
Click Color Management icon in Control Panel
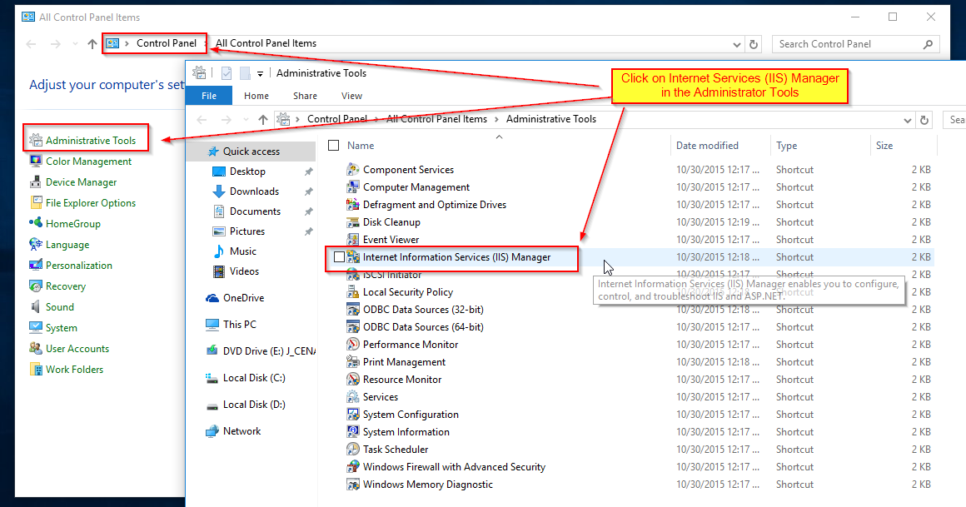pos(36,161)
